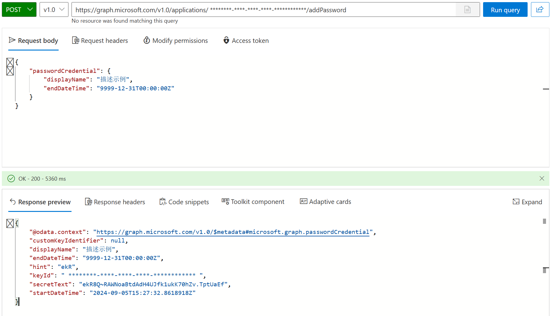Click the Toolkit component icon

pyautogui.click(x=225, y=201)
